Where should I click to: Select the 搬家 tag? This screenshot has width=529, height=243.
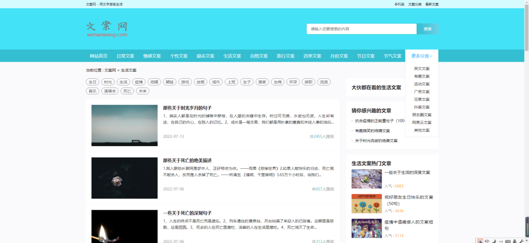coord(262,82)
